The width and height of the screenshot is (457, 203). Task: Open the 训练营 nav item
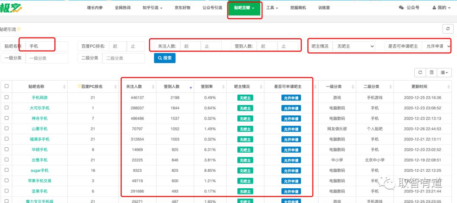point(324,8)
